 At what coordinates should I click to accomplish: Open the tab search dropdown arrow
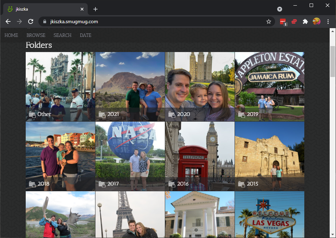click(x=279, y=9)
